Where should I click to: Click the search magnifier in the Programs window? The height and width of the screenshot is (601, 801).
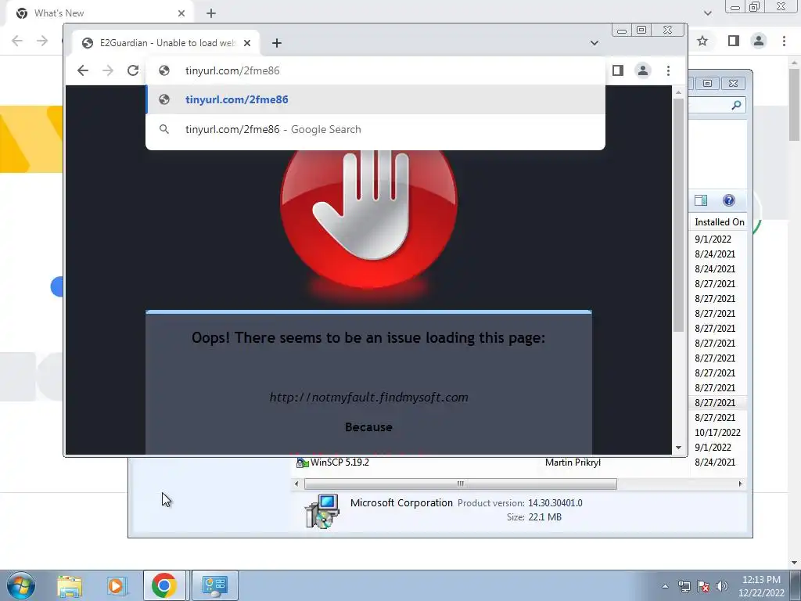[x=736, y=105]
